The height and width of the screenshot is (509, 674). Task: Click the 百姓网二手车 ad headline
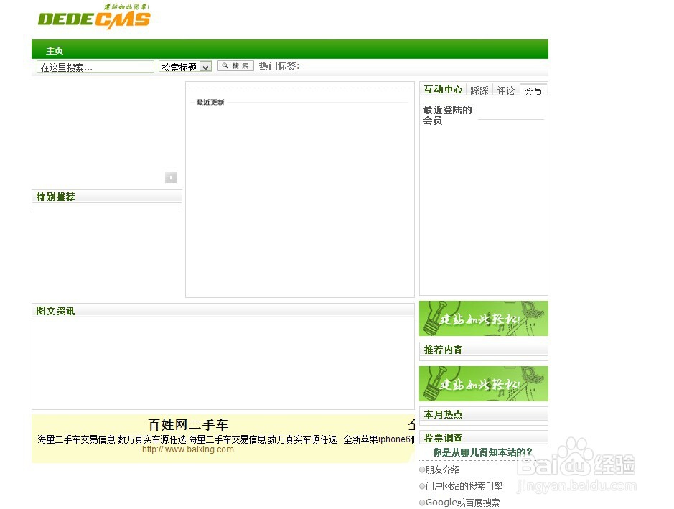click(187, 424)
